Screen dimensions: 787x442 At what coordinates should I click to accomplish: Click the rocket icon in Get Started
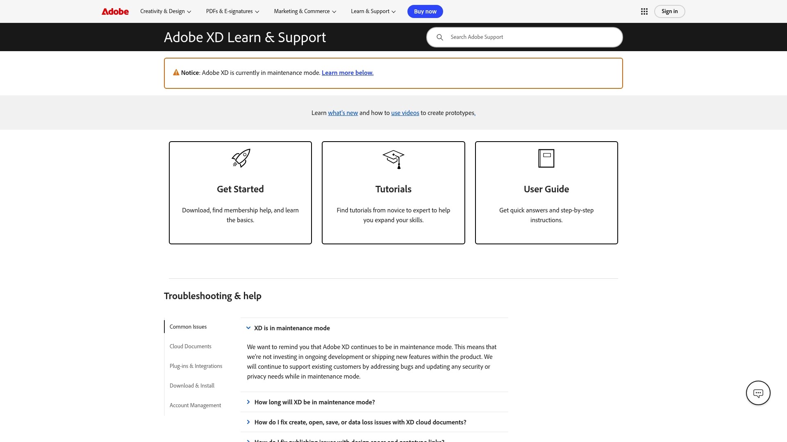click(241, 158)
